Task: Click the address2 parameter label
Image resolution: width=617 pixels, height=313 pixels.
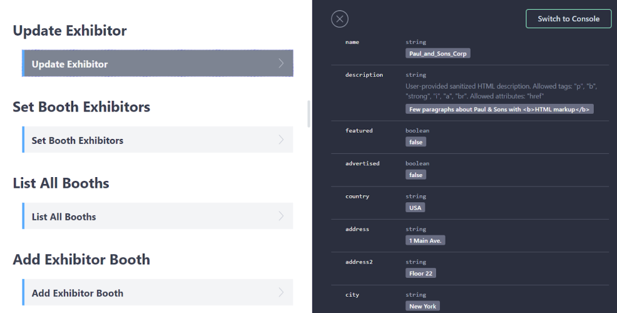Action: (x=359, y=262)
